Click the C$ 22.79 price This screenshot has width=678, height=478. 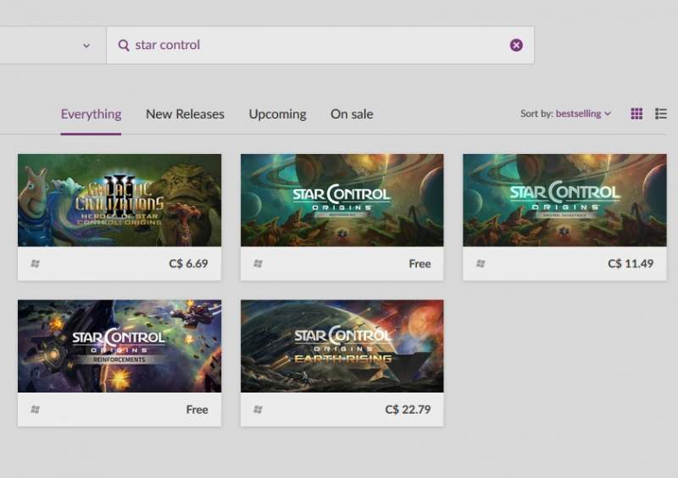click(x=408, y=409)
